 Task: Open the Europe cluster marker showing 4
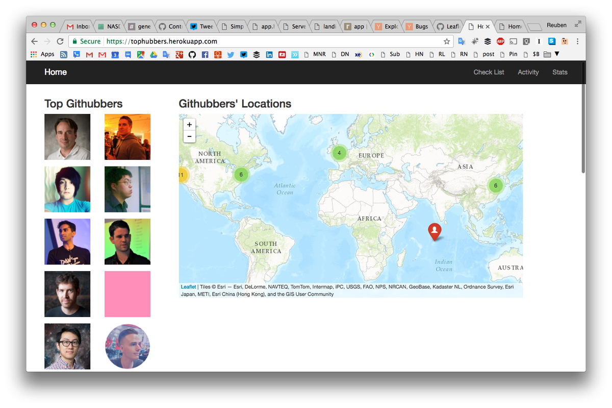pyautogui.click(x=339, y=153)
